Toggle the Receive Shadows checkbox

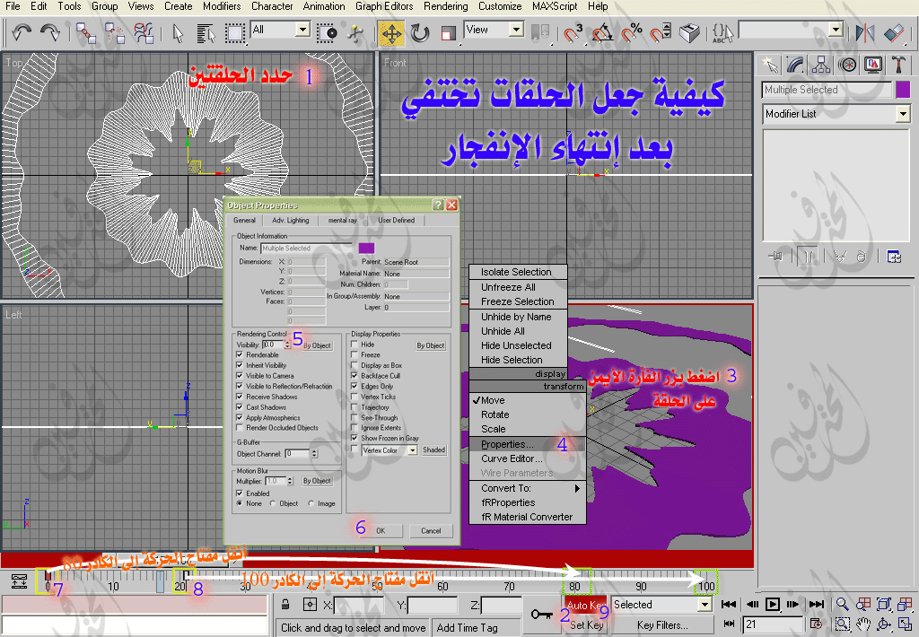coord(239,397)
